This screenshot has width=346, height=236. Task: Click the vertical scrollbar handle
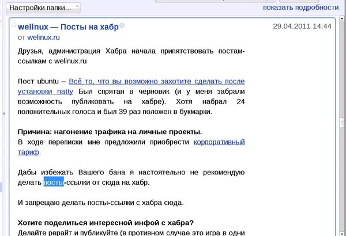coord(342,122)
